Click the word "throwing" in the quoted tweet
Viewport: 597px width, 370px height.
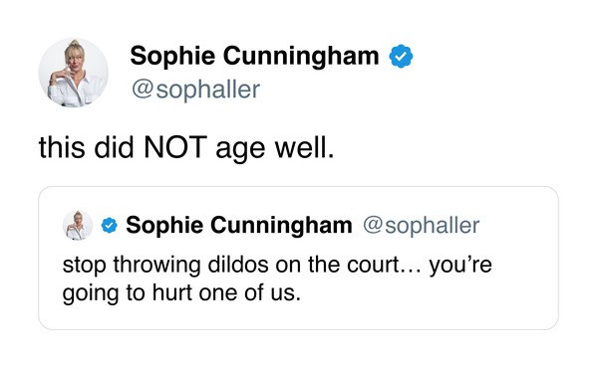coord(156,266)
